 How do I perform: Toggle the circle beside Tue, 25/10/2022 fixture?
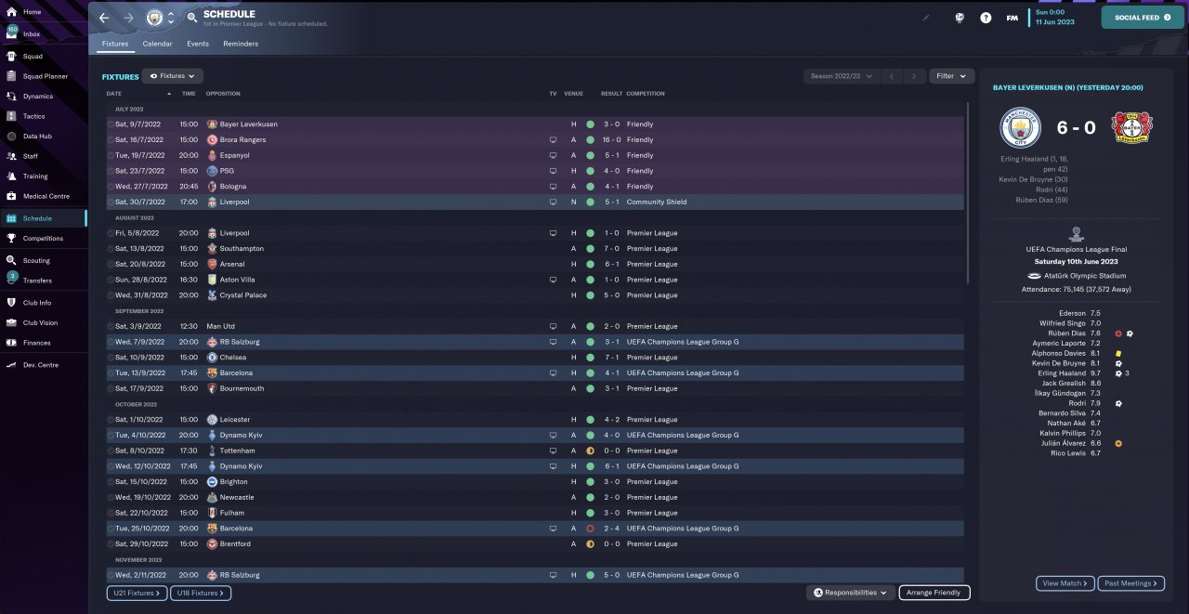(x=111, y=529)
